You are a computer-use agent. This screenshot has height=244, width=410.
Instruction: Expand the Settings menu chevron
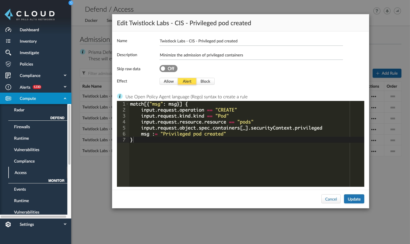tap(65, 224)
